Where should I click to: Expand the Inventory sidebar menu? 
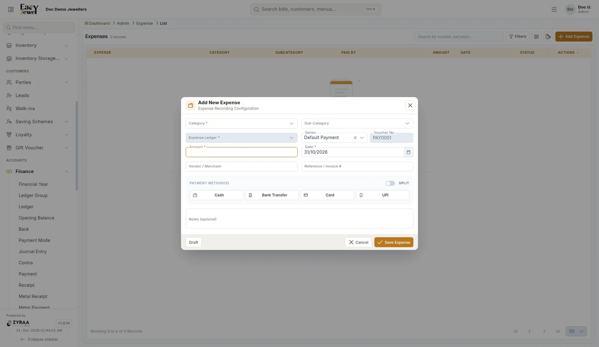tap(37, 45)
